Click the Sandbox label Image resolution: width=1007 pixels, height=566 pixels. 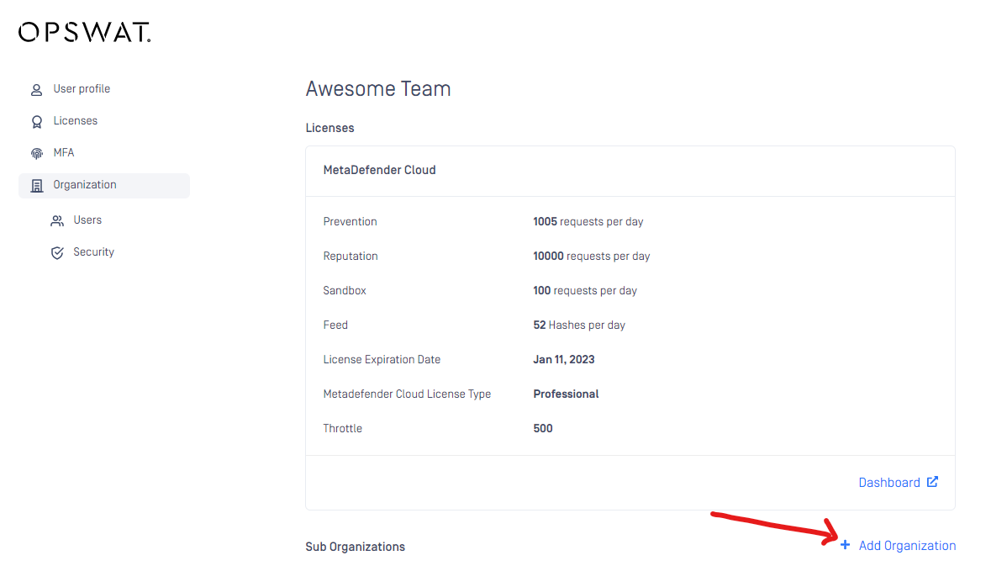coord(345,291)
